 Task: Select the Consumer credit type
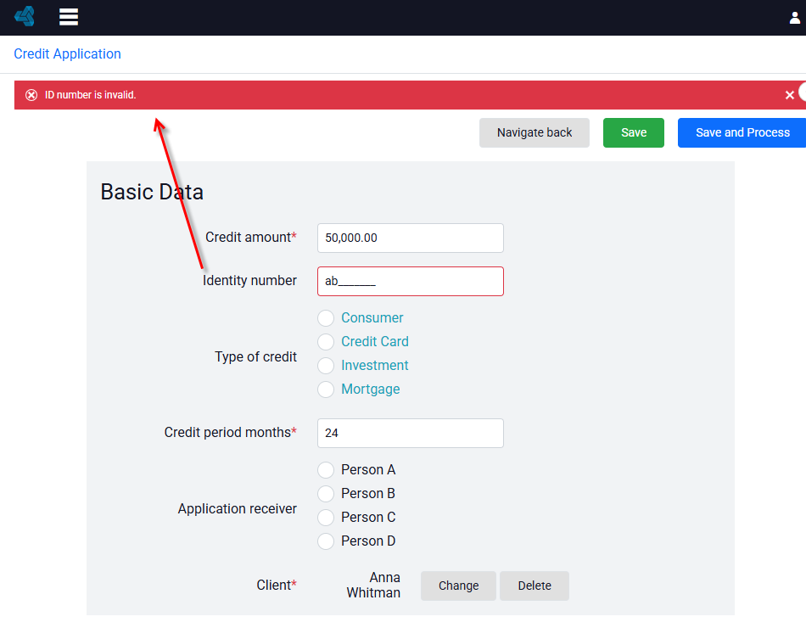pyautogui.click(x=326, y=318)
